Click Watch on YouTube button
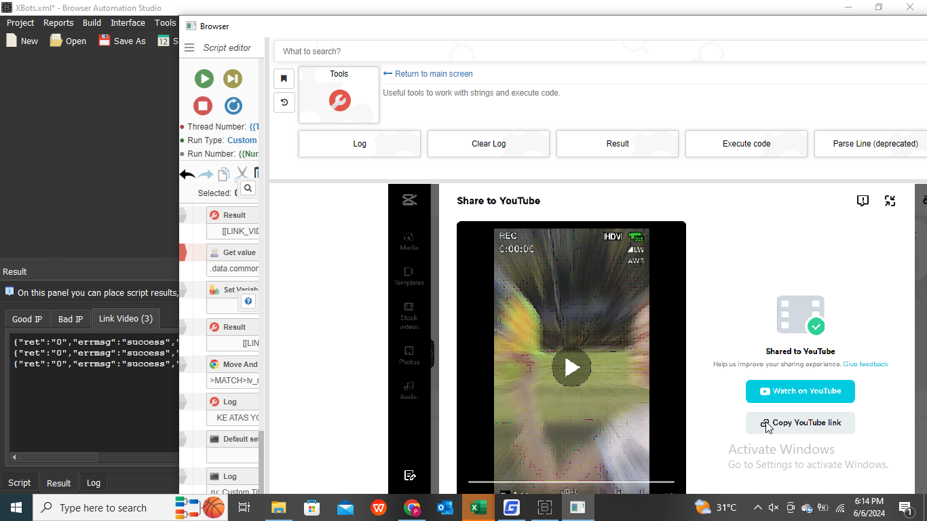Viewport: 927px width, 521px height. [x=800, y=391]
